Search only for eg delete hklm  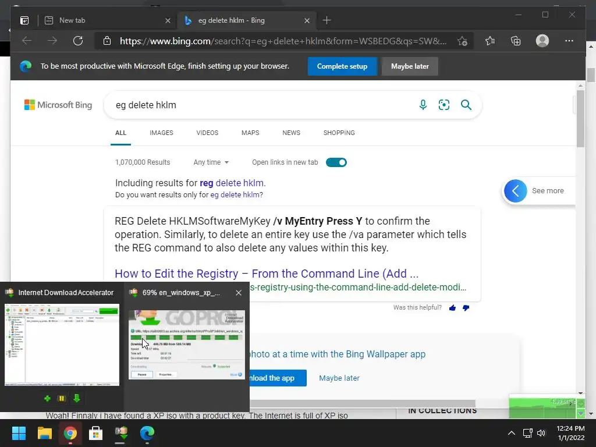point(235,194)
